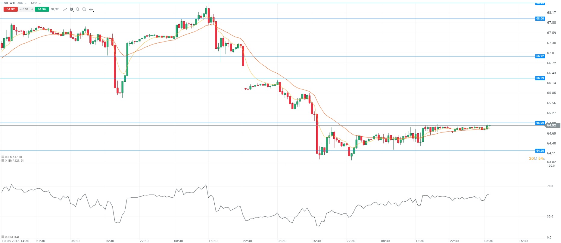
Task: Open the candlestick chart type selector
Action: (71, 9)
